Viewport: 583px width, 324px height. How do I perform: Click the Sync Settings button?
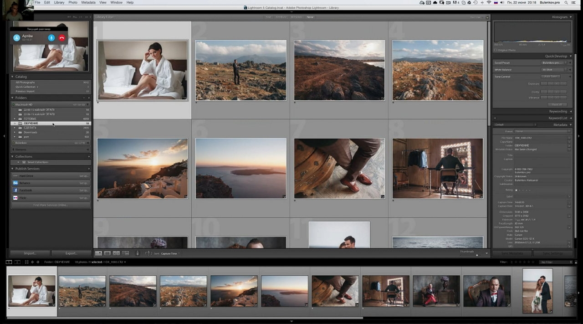(553, 253)
